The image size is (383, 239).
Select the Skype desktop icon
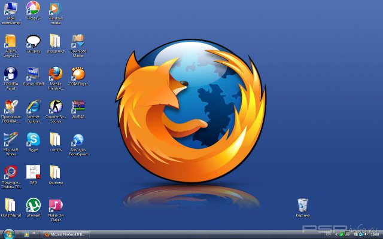[34, 140]
